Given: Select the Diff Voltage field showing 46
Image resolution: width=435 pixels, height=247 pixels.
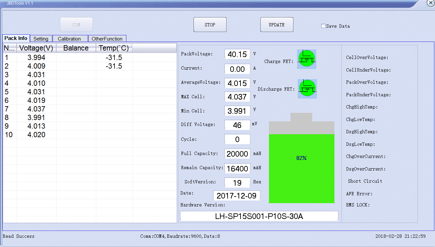Looking at the screenshot, I should coord(238,125).
